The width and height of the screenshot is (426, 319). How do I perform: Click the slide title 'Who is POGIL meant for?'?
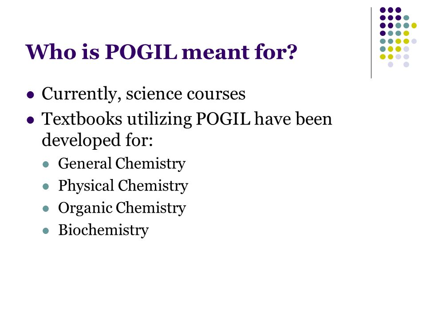point(162,52)
